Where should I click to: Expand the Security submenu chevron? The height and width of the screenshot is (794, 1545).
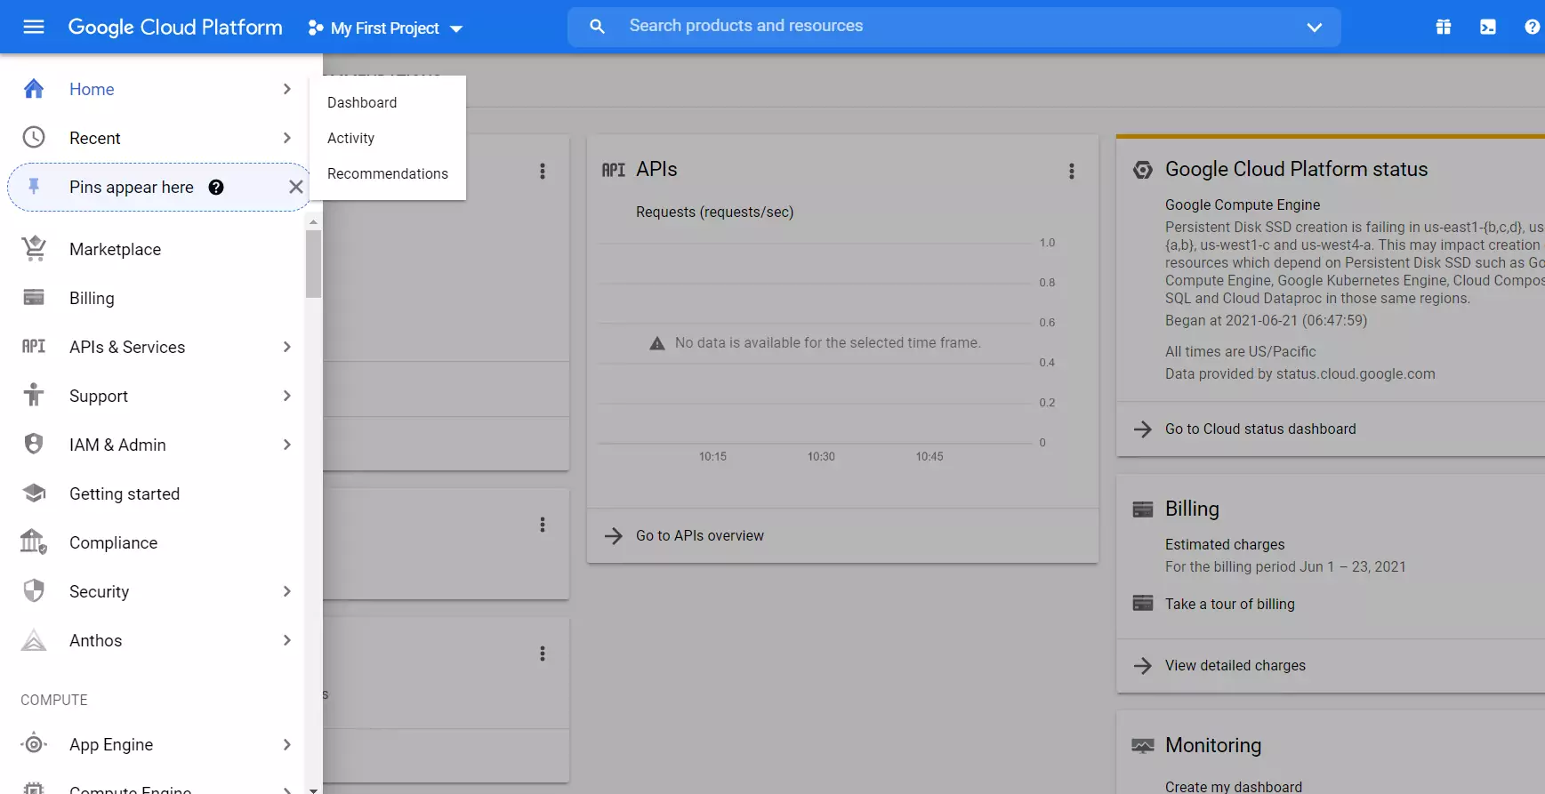click(x=286, y=591)
